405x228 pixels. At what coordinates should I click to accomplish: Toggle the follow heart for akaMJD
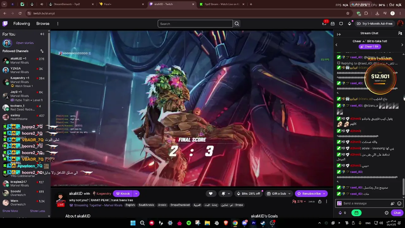[x=211, y=193]
